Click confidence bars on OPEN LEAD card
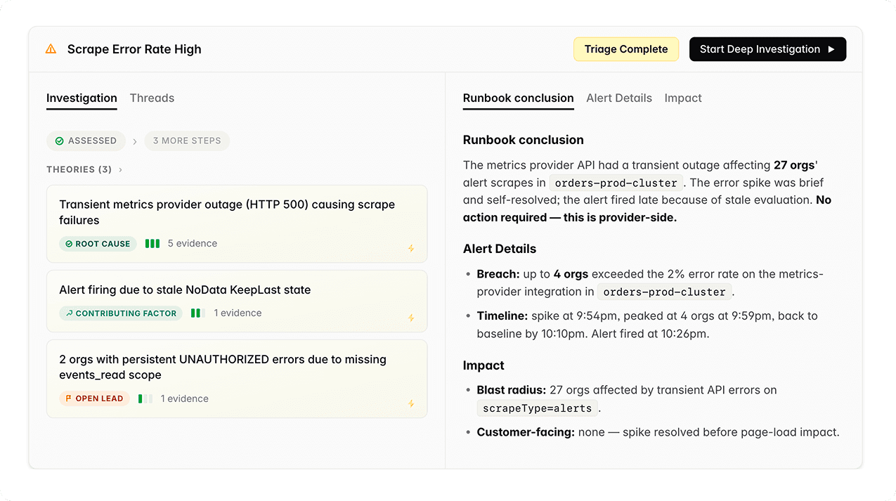 pyautogui.click(x=145, y=398)
